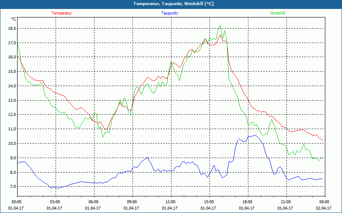Viewport: 342px width, 213px height.
Task: Click the red Temperatur legend label
Action: pos(62,13)
